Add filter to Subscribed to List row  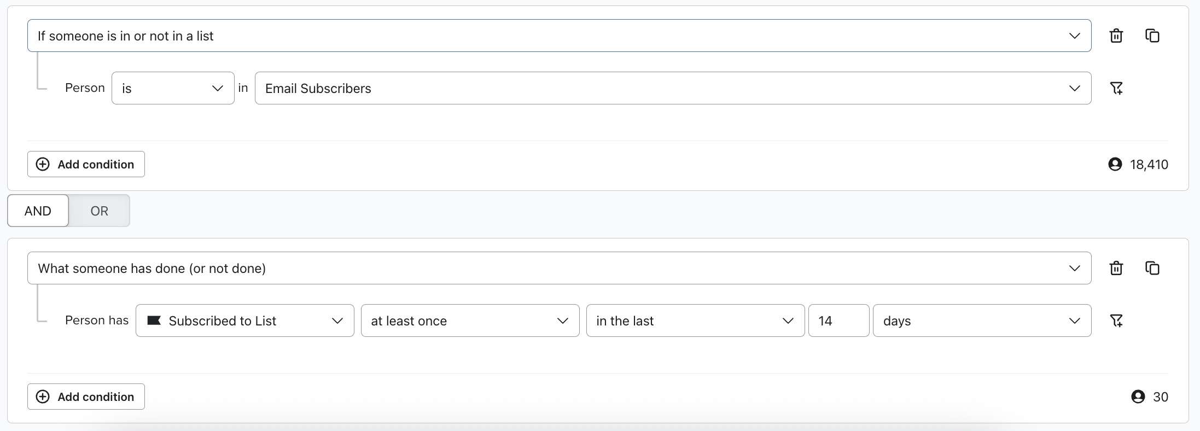(1116, 321)
